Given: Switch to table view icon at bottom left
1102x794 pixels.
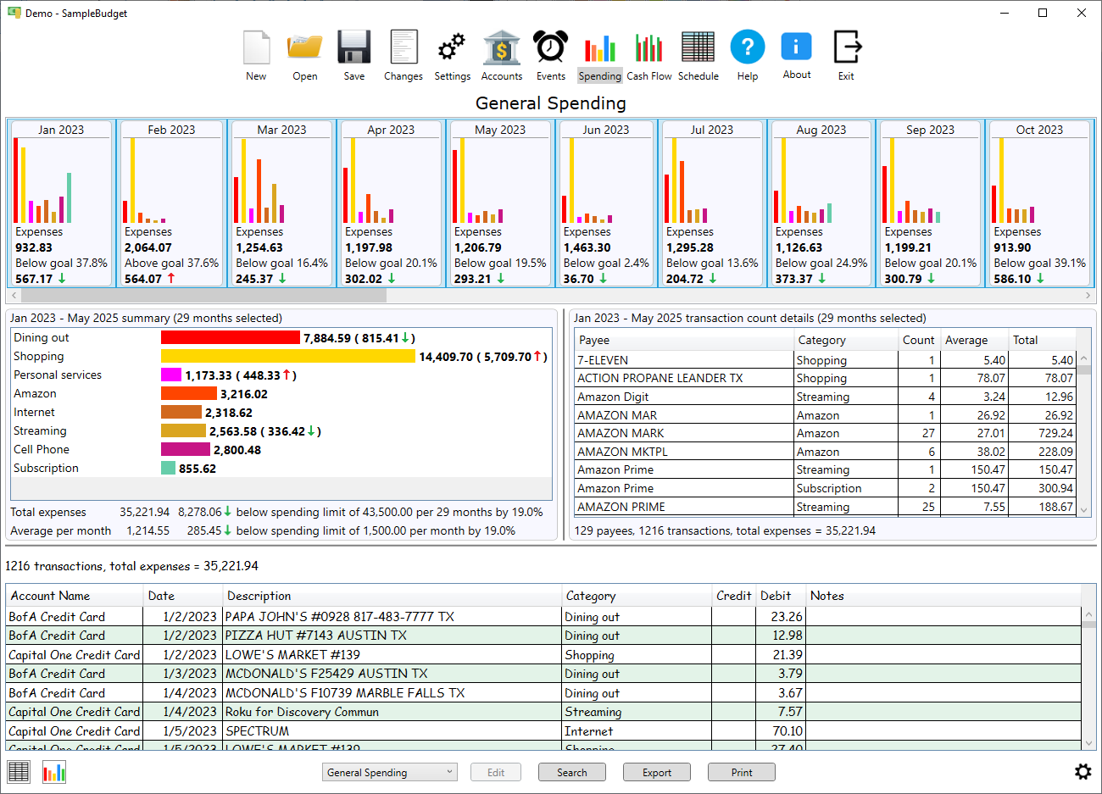Looking at the screenshot, I should (x=19, y=772).
